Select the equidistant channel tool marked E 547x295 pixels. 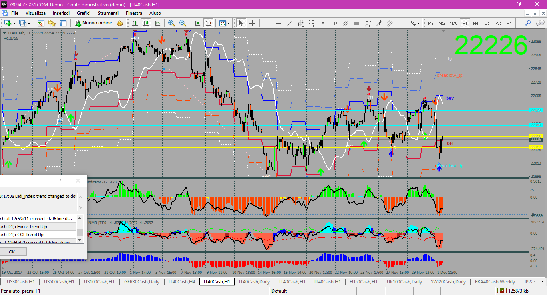tap(301, 23)
